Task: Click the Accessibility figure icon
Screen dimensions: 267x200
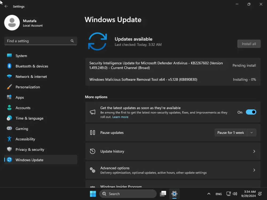Action: [9, 139]
